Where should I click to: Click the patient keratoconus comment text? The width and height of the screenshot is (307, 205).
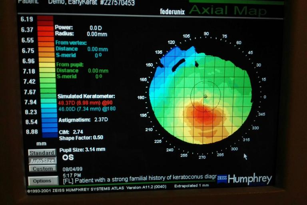139,180
